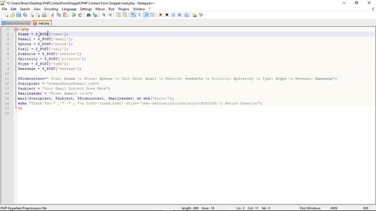Click the INS insert mode indicator
The width and height of the screenshot is (376, 211).
coord(365,208)
